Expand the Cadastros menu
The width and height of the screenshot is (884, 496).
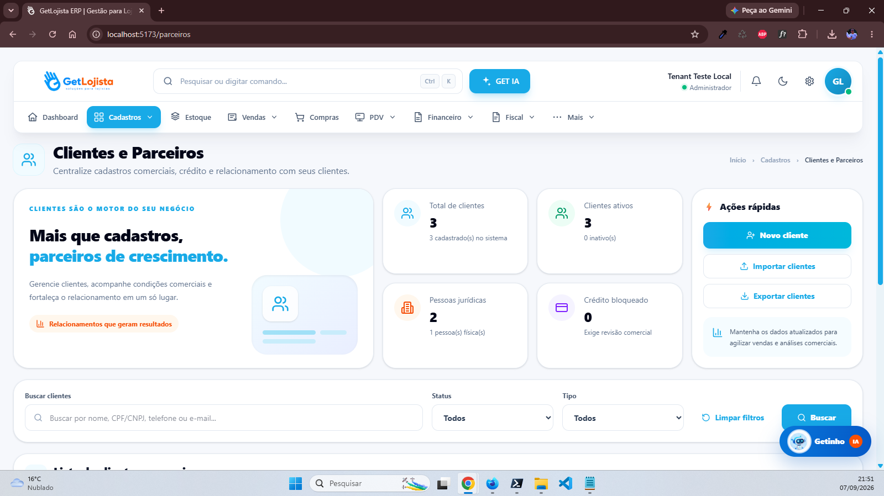pos(124,117)
